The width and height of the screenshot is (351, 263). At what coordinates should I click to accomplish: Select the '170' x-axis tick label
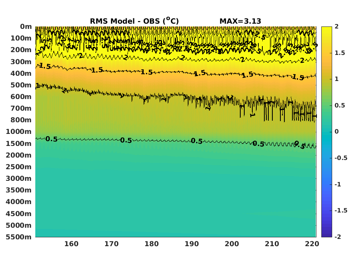click(x=112, y=244)
